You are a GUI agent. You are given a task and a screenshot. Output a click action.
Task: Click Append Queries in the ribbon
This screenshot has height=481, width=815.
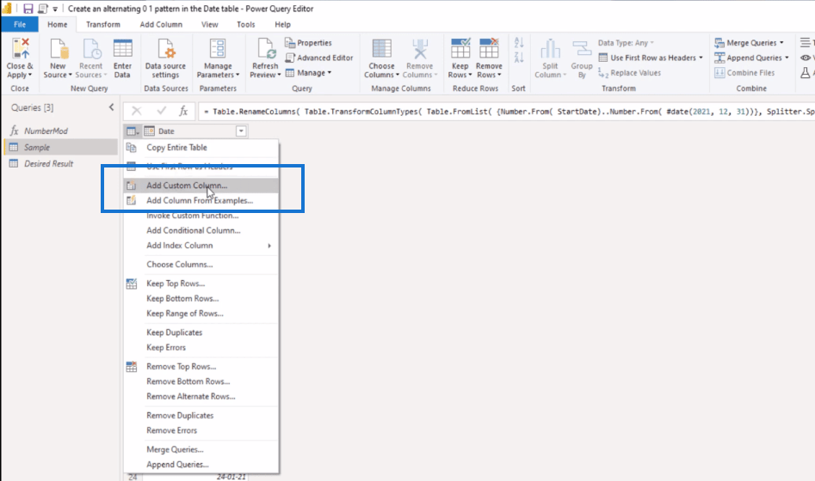tap(751, 58)
